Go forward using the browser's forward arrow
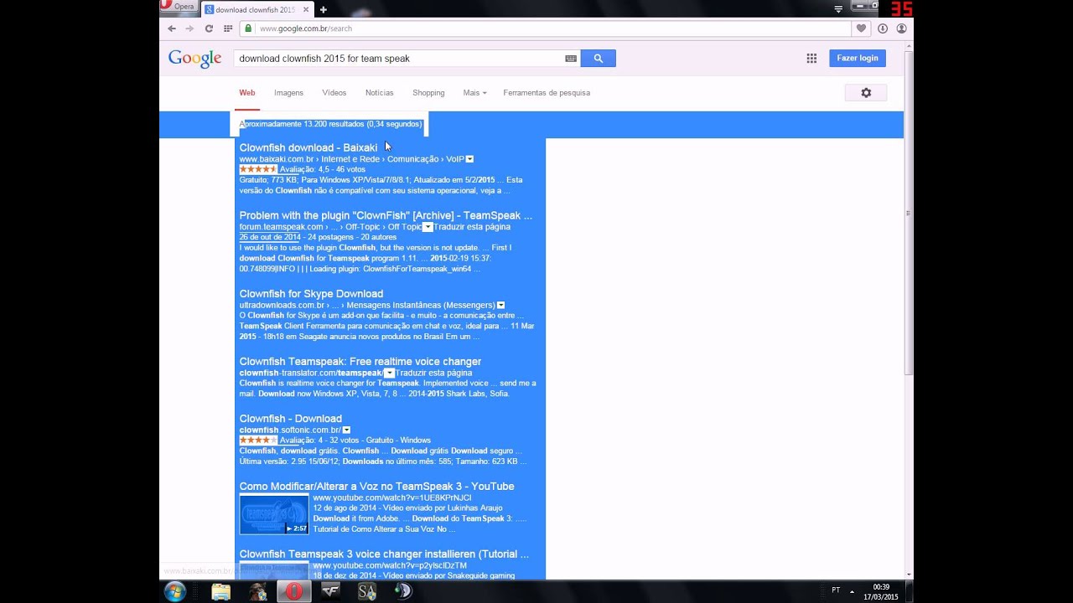Viewport: 1073px width, 603px height. coord(189,28)
